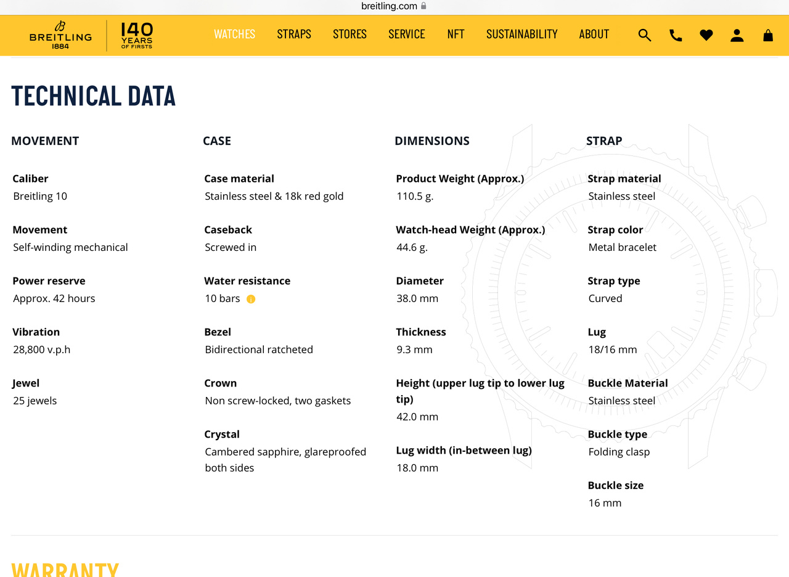Click the Dimensions section heading
789x577 pixels.
click(x=432, y=141)
